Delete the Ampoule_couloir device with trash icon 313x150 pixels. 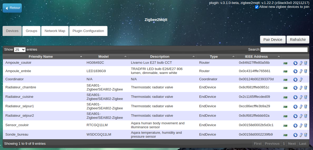coord(305,63)
